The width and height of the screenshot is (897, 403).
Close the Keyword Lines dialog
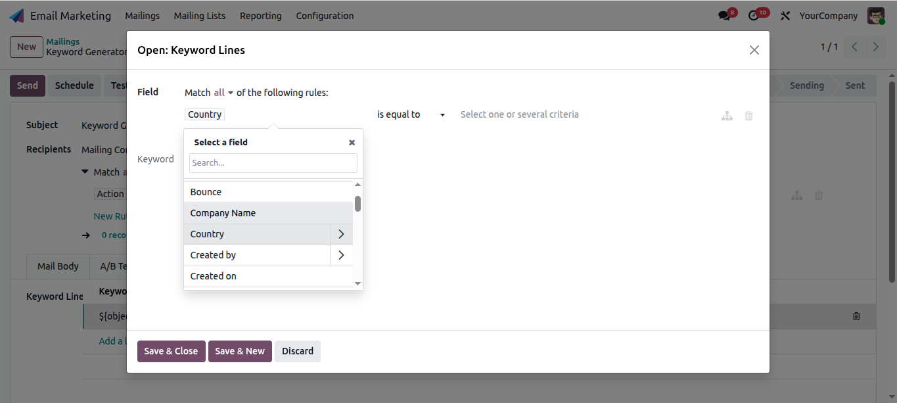tap(754, 50)
